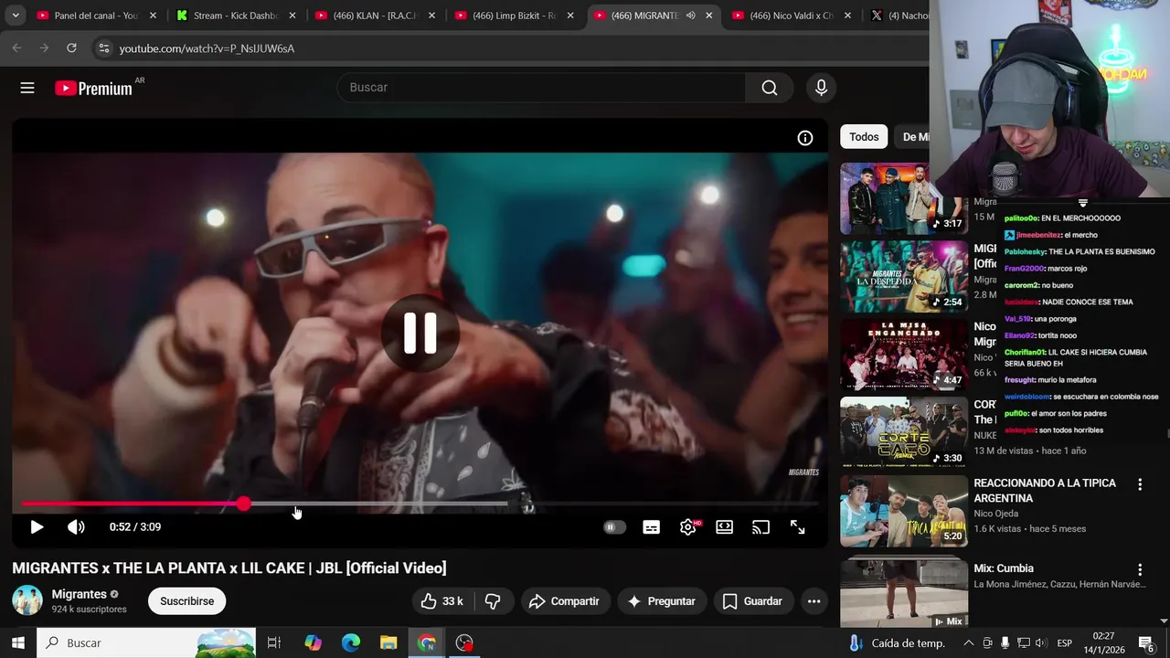The width and height of the screenshot is (1170, 658).
Task: Seek by clicking the red progress scrubber
Action: (243, 504)
